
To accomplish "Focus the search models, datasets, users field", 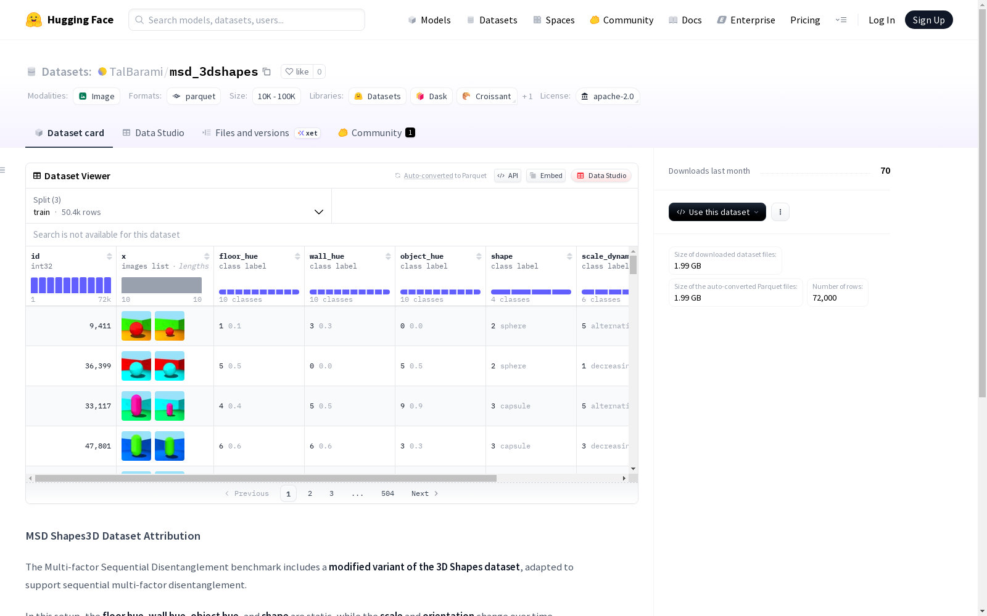I will coord(247,20).
